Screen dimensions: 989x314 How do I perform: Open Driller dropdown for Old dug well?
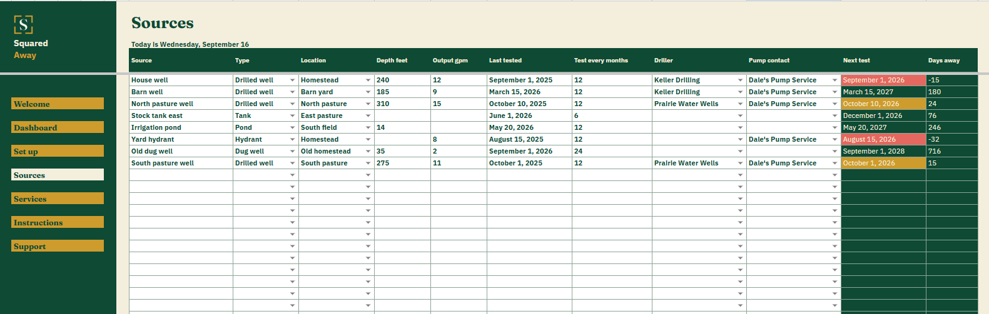740,152
